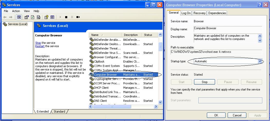Click the gear icon of DHCP Client service
The height and width of the screenshot is (121, 270).
click(x=91, y=87)
